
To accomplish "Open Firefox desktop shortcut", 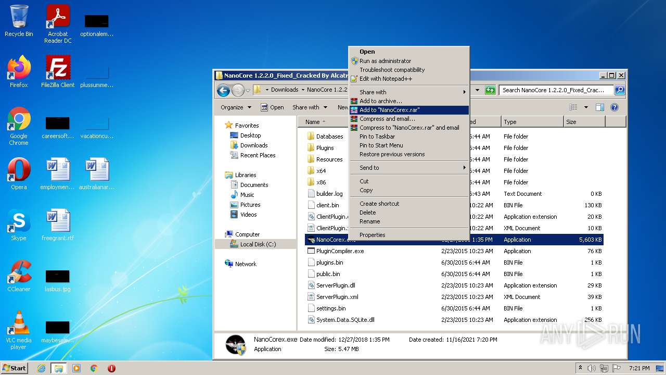I will (19, 71).
